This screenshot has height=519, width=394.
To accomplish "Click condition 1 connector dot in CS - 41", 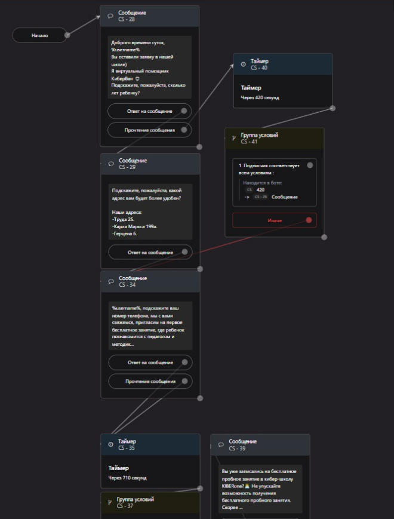I will (310, 165).
